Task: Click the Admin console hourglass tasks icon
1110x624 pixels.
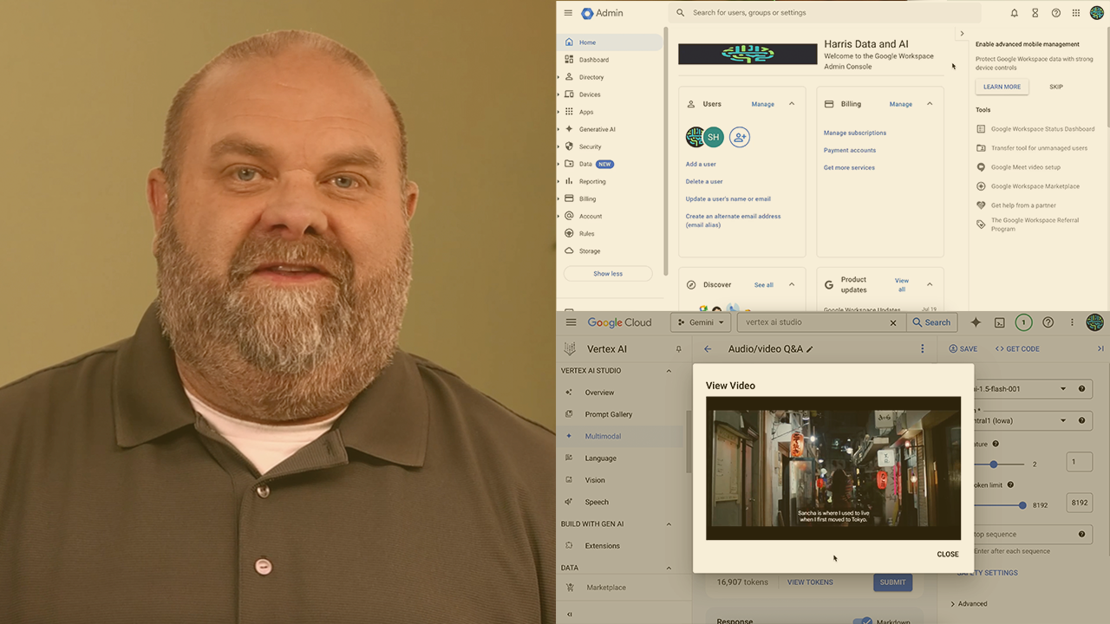Action: tap(1035, 13)
